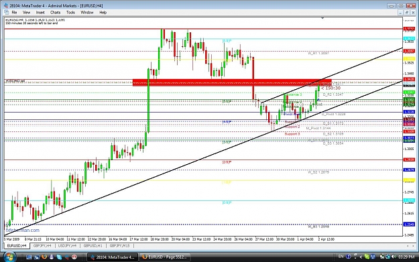The image size is (419, 262).
Task: Click the volume icon in the system tray
Action: tap(394, 257)
